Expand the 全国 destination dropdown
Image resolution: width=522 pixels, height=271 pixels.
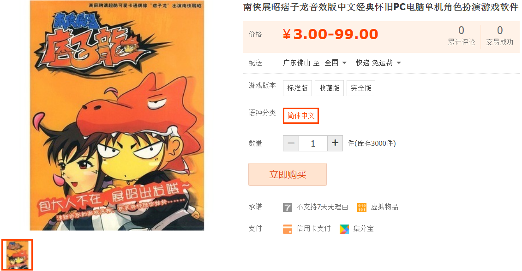point(336,63)
